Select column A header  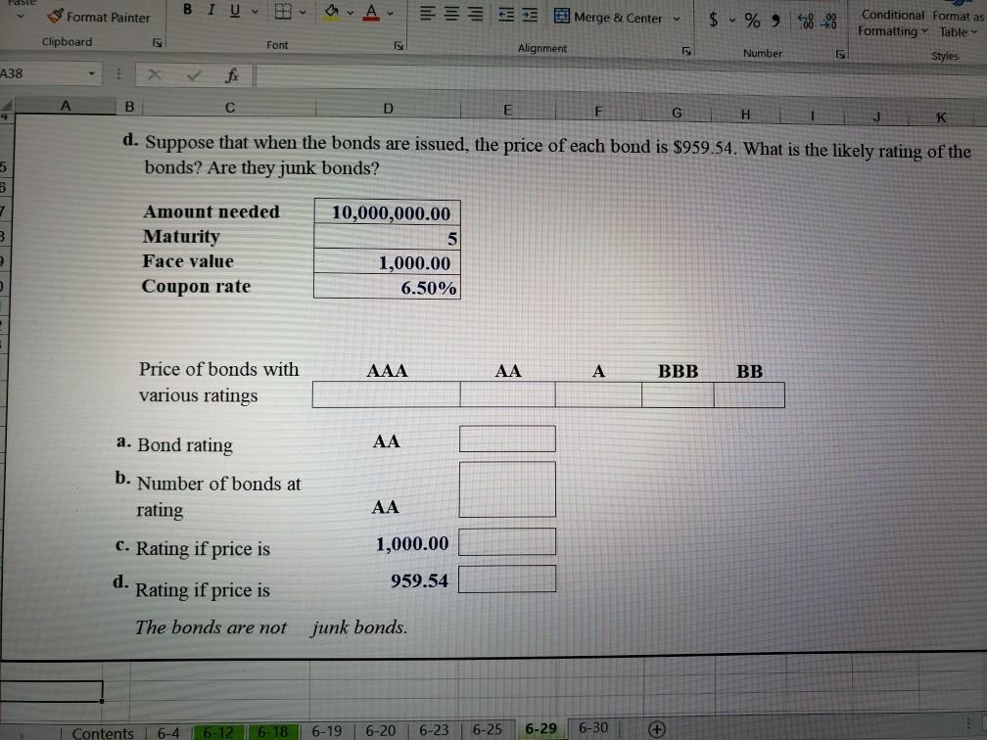(65, 106)
